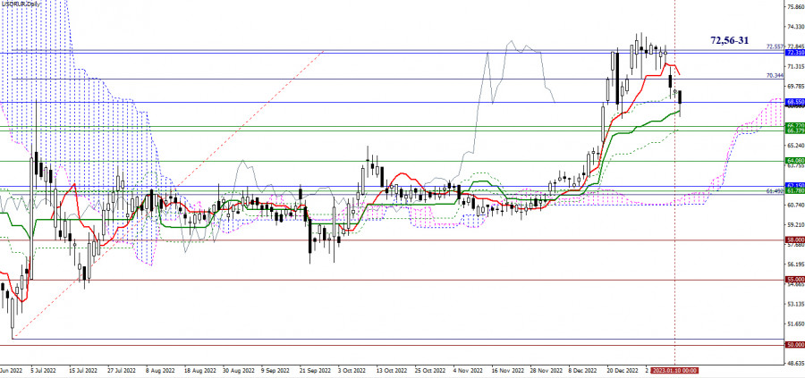
Task: Click the 70.344 level label
Action: coord(775,76)
